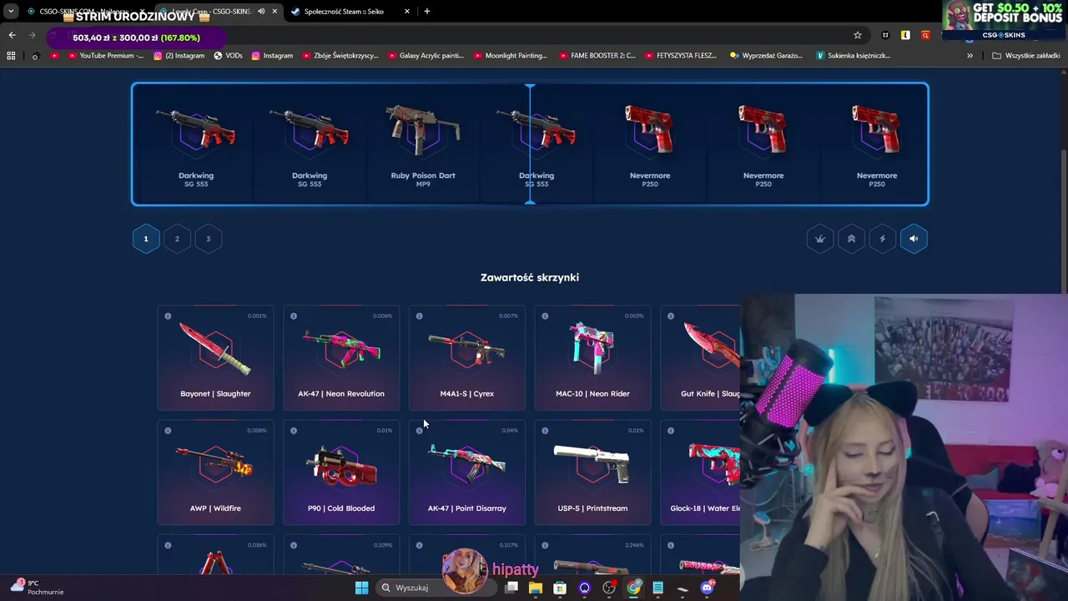Open the Notepad taskbar icon

(x=658, y=588)
